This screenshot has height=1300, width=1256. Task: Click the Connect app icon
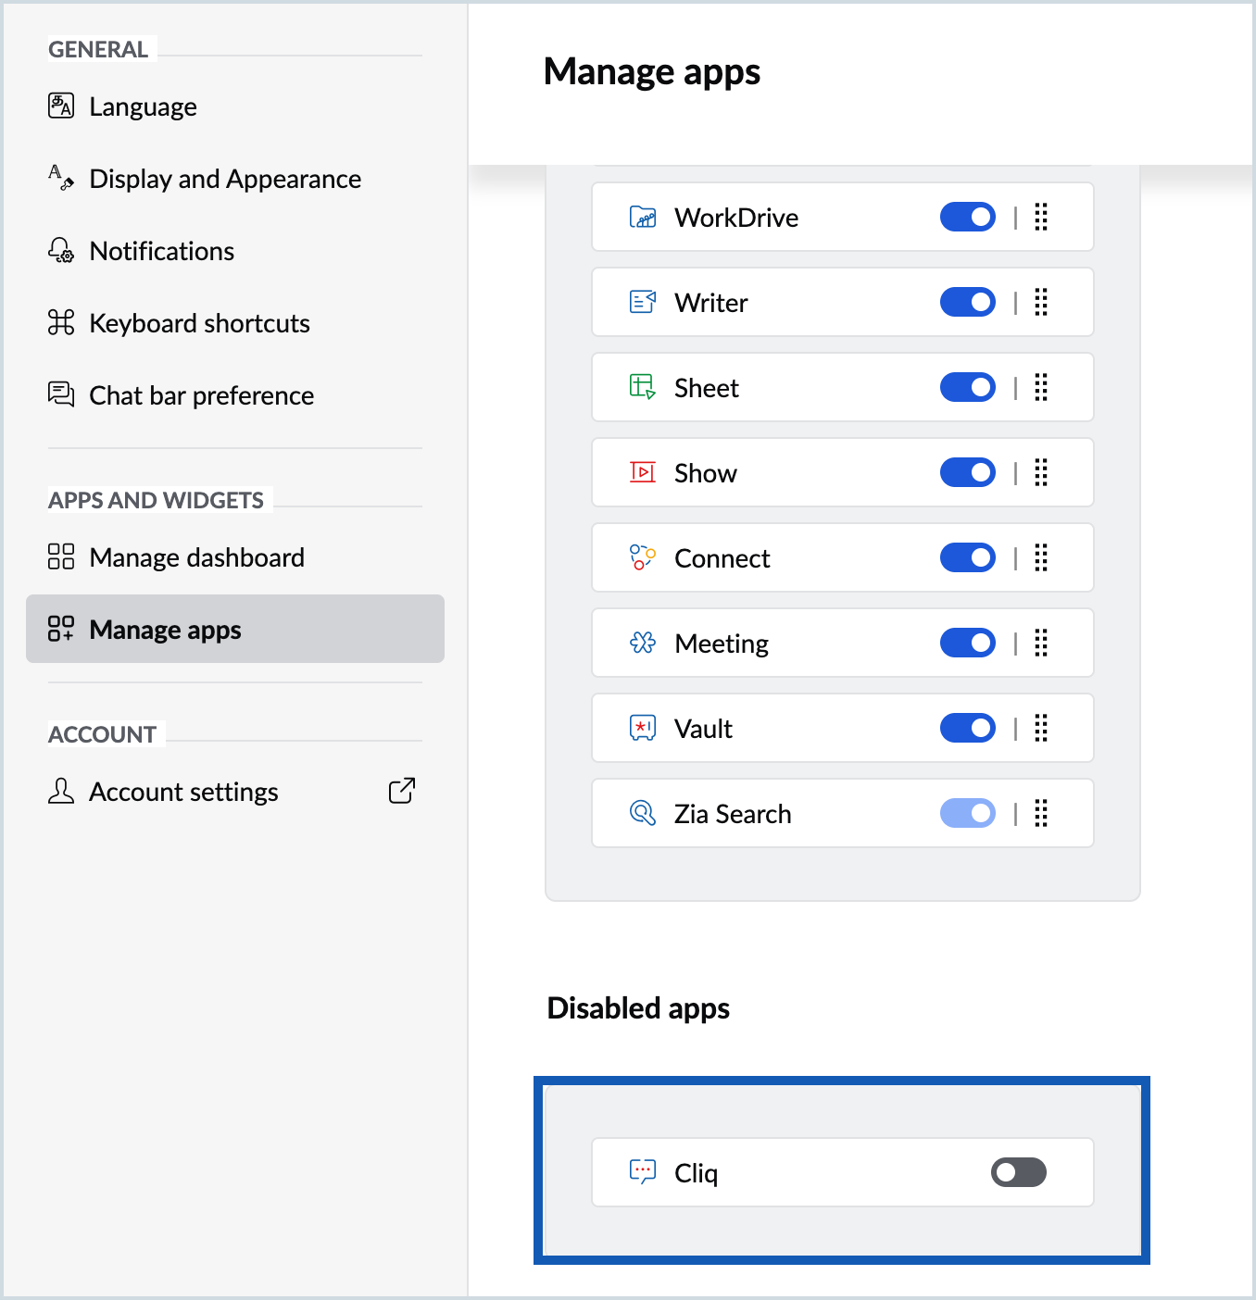643,557
